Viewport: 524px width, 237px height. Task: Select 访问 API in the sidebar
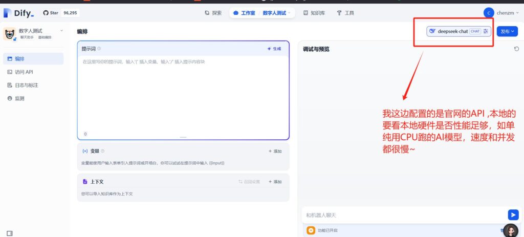click(24, 72)
